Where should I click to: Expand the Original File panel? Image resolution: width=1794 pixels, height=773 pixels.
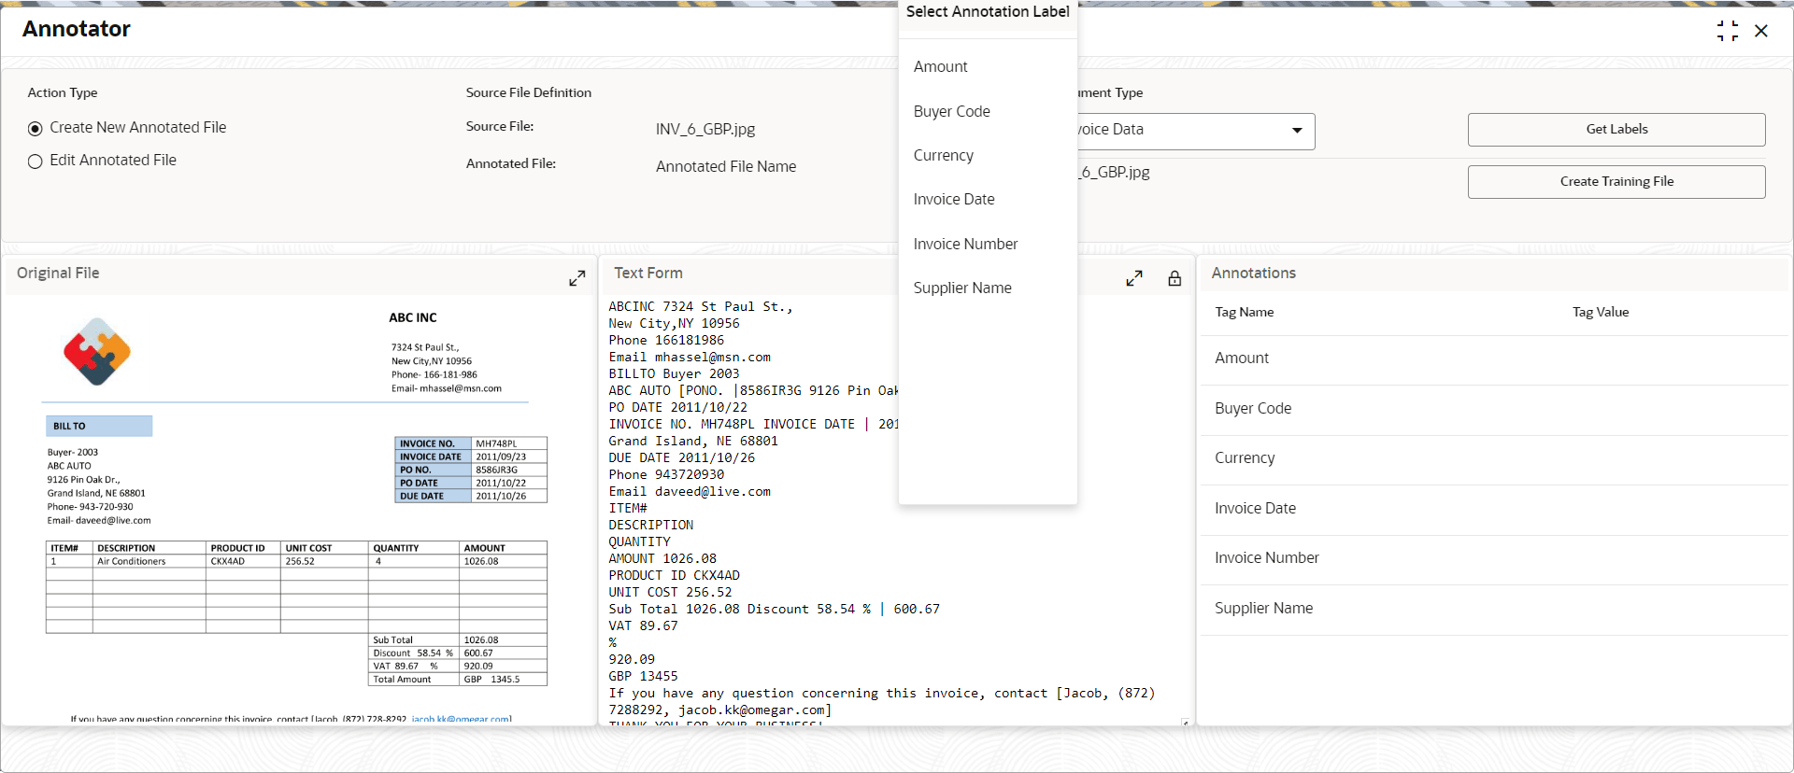coord(577,278)
